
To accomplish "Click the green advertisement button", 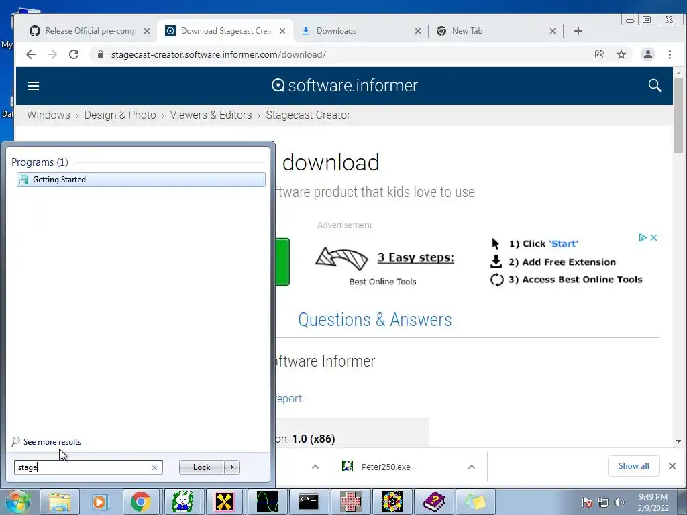I will (x=282, y=262).
